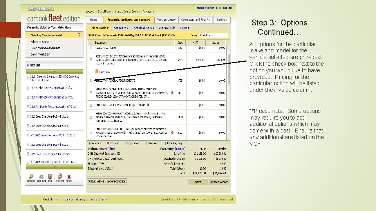
Task: Click the Contact Chrome footer link
Action: pyautogui.click(x=98, y=200)
